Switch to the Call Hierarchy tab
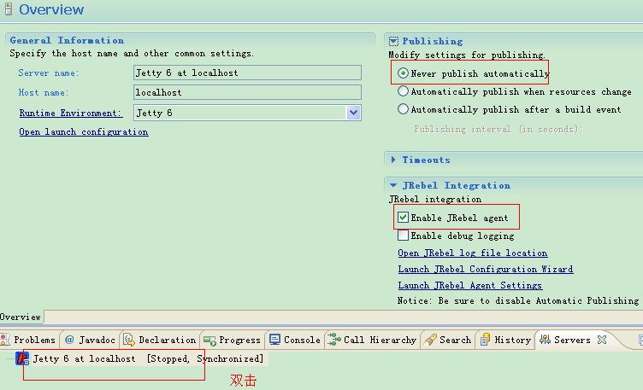The width and height of the screenshot is (643, 390). coord(372,340)
